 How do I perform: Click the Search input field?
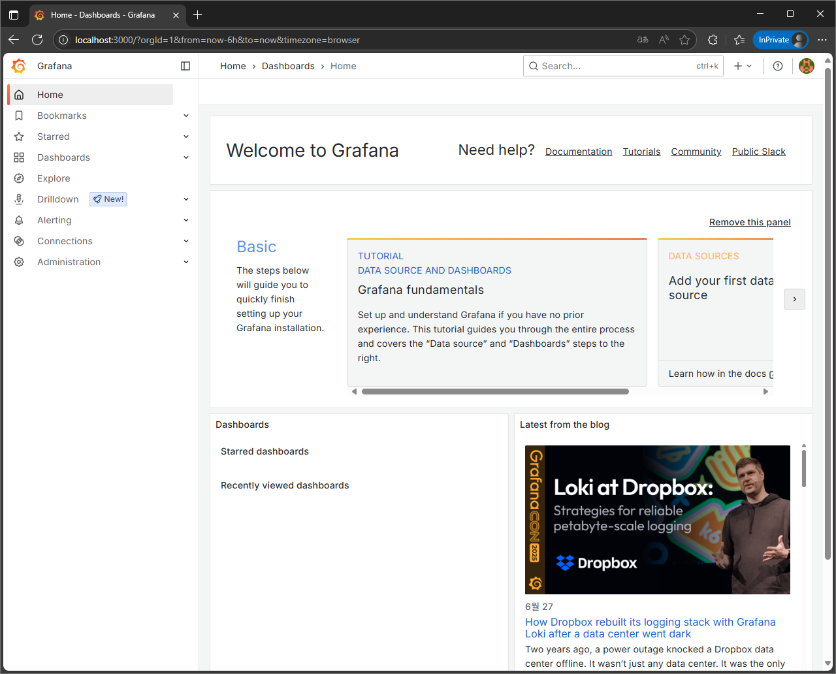coord(623,66)
